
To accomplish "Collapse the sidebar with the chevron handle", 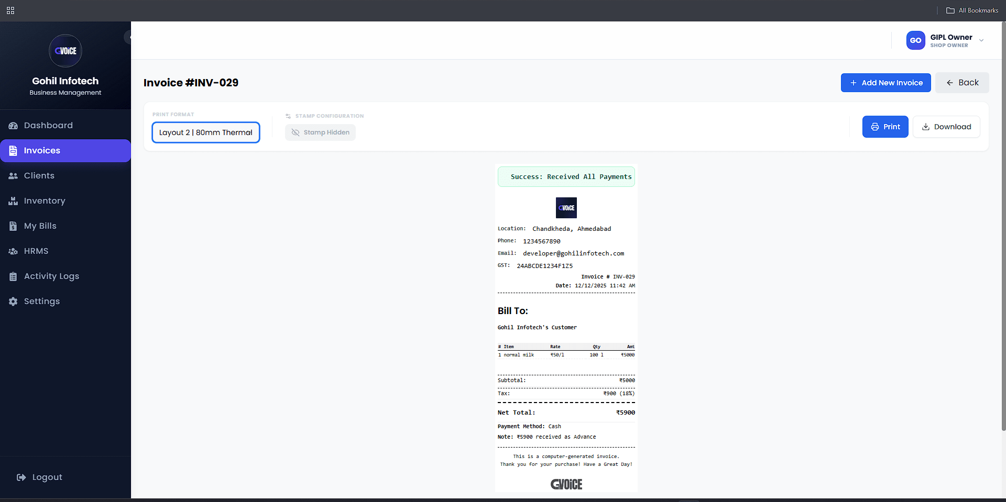I will click(129, 37).
